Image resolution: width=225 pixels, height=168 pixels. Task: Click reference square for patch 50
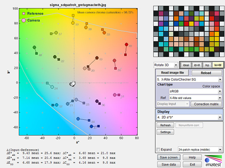73,15
